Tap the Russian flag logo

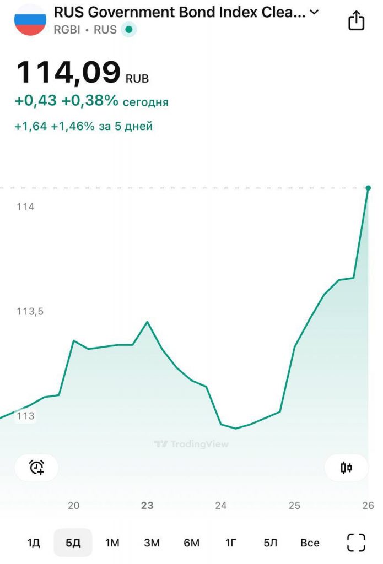point(30,20)
